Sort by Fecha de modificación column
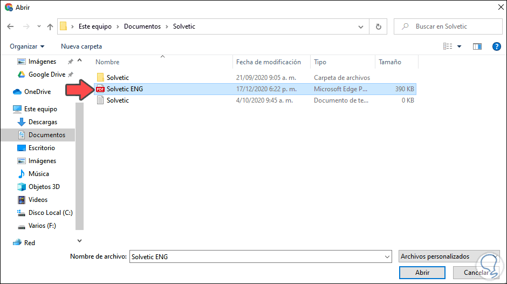 (x=268, y=62)
